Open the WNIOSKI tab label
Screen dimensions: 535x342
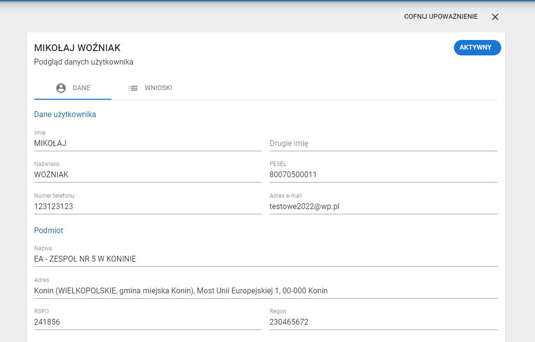point(158,88)
